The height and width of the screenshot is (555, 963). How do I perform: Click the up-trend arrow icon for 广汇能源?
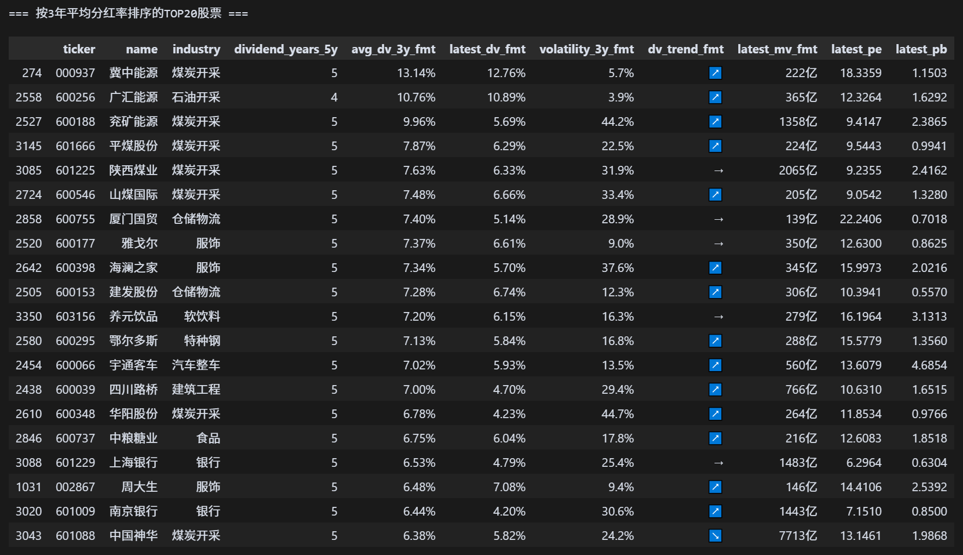(716, 97)
